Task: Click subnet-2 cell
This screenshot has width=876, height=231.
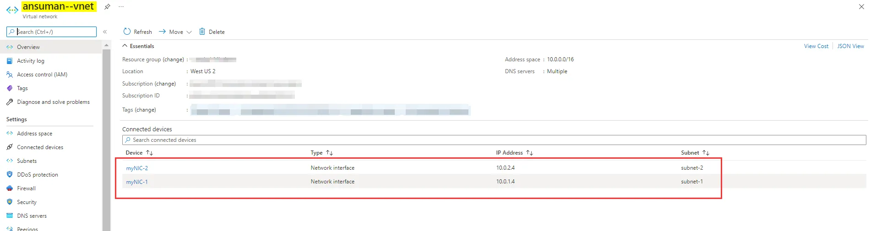Action: click(x=692, y=168)
